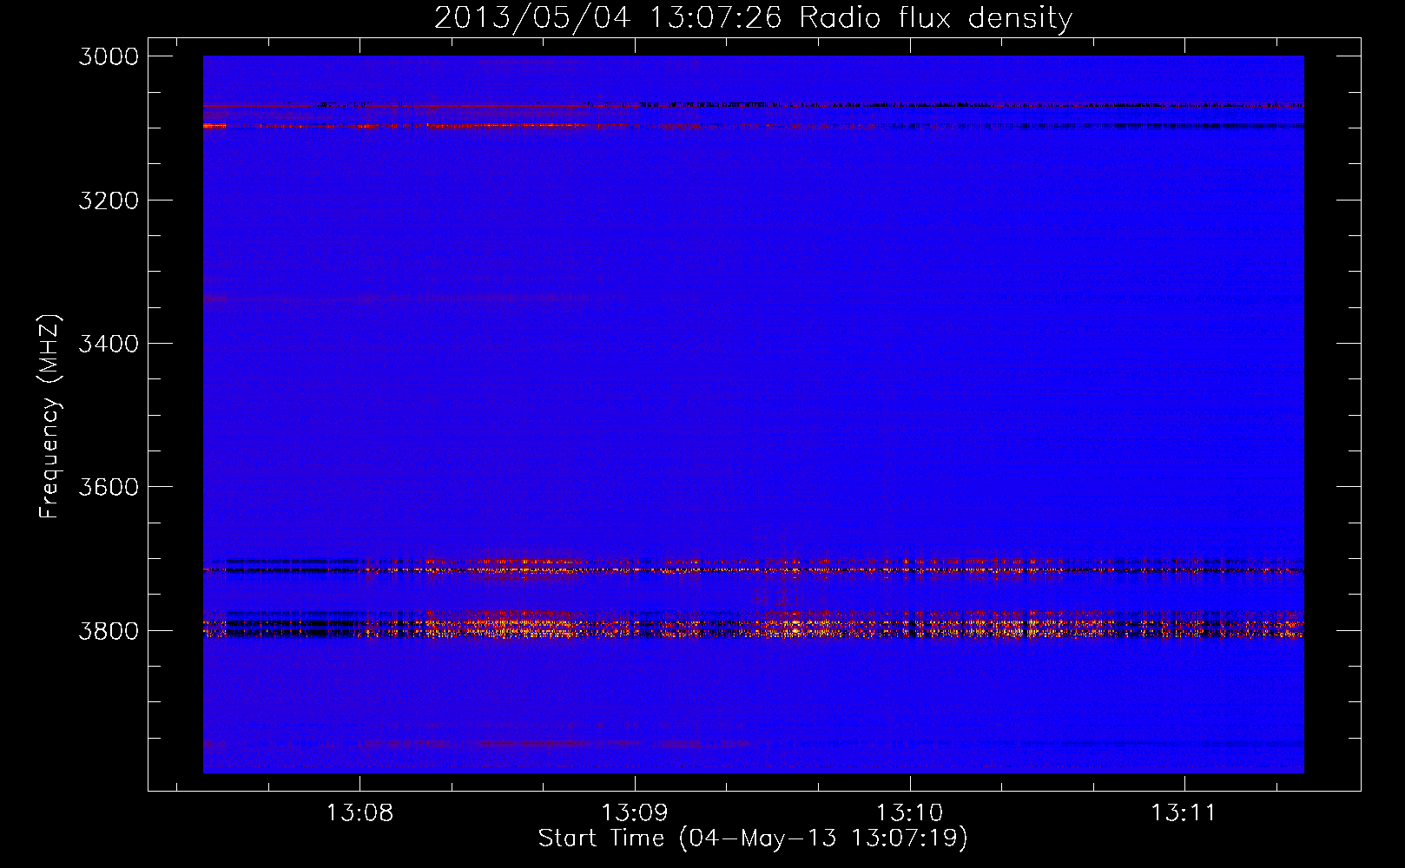Viewport: 1405px width, 868px height.
Task: Click the 13:11 time tick label
Action: (x=1184, y=813)
